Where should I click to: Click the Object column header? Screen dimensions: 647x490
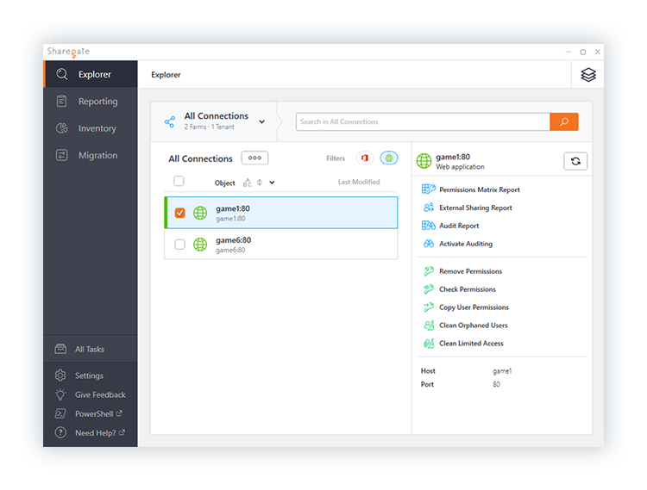tap(224, 183)
